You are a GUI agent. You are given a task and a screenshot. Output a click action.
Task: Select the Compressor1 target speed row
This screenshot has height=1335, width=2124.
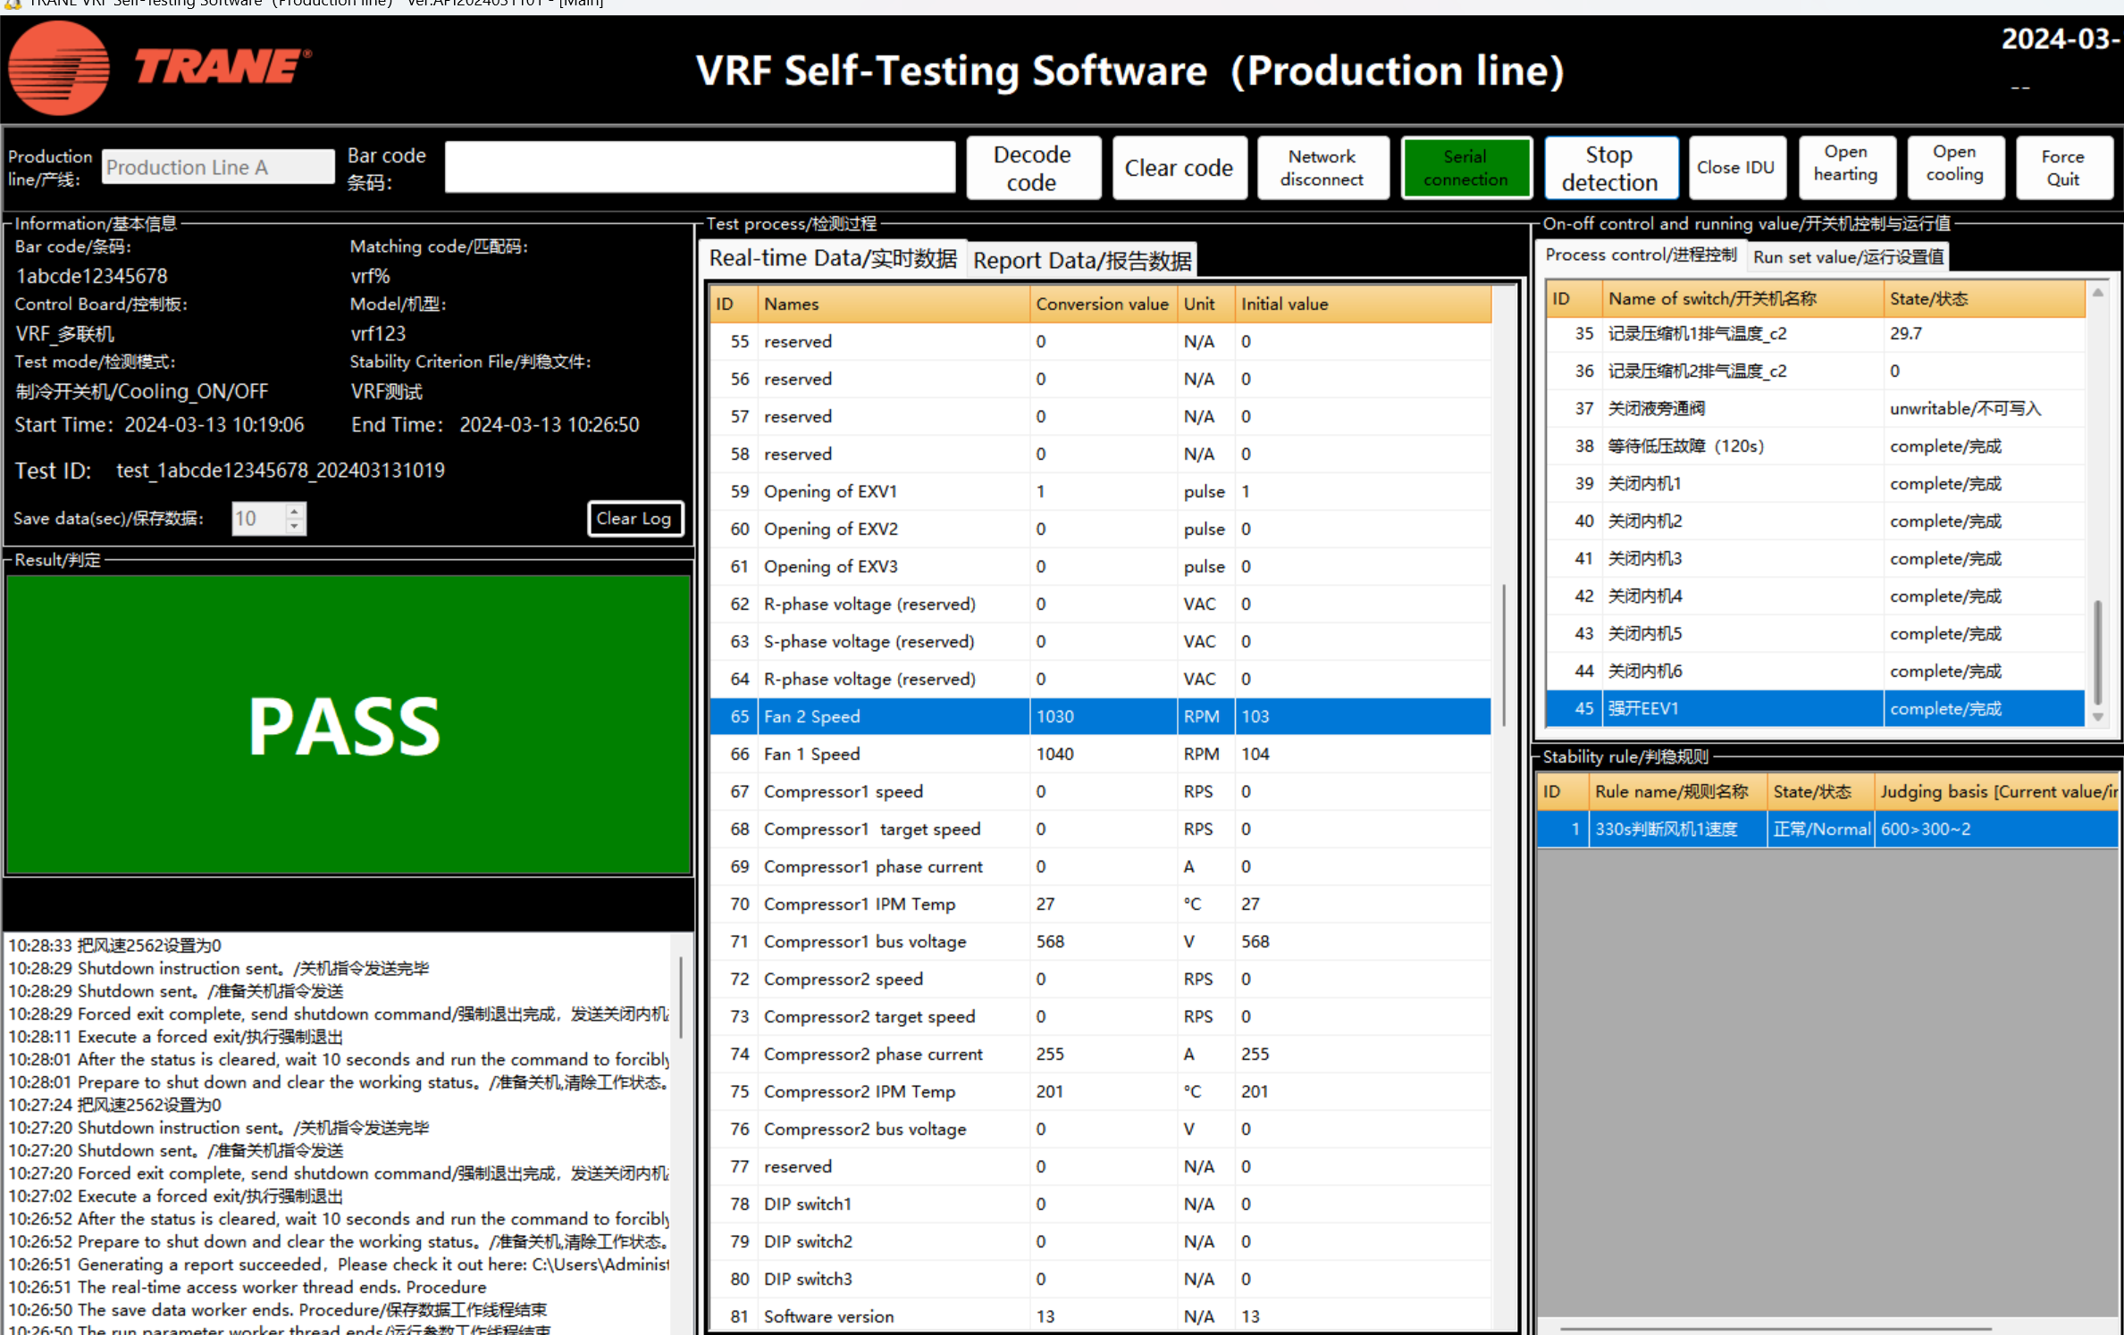point(1100,829)
